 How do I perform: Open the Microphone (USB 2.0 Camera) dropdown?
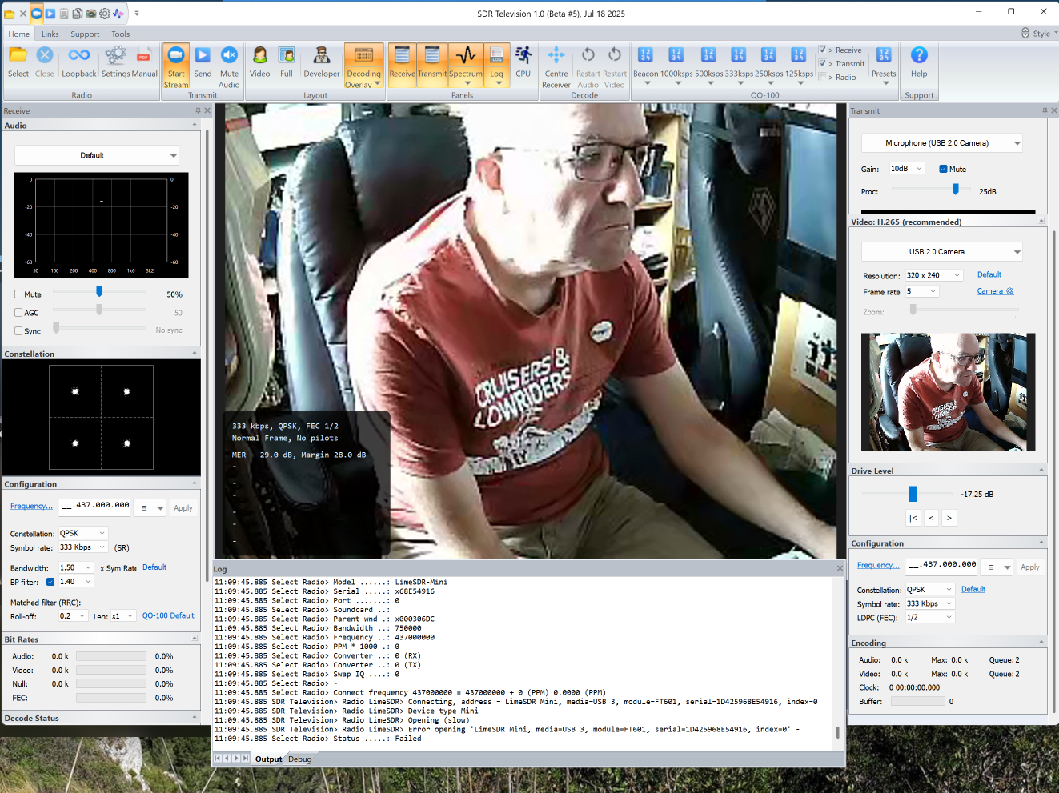pos(942,143)
